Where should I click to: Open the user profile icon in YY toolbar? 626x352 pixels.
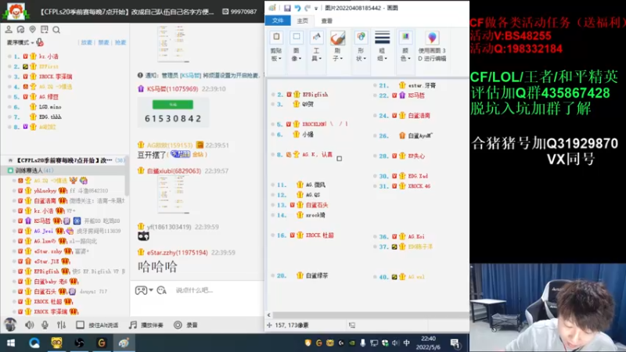(9, 30)
